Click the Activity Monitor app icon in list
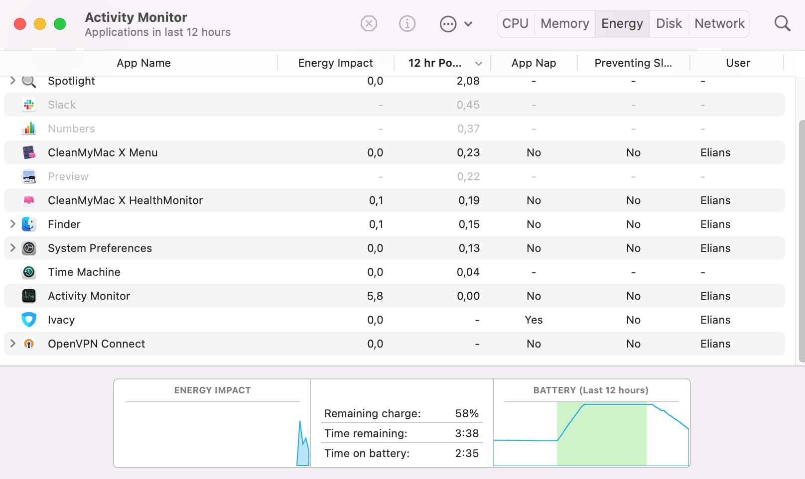805x479 pixels. pos(29,296)
